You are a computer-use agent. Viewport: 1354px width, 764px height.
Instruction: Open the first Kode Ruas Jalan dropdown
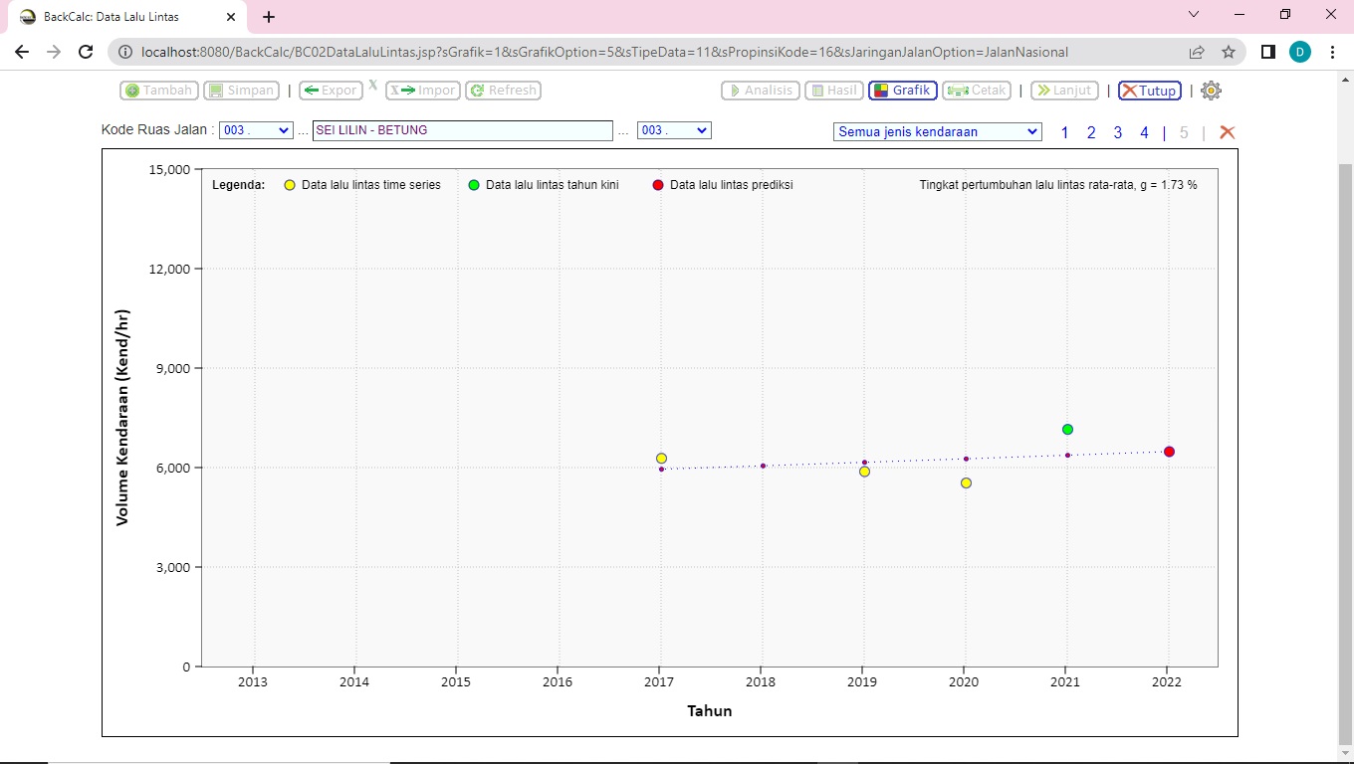(x=256, y=130)
